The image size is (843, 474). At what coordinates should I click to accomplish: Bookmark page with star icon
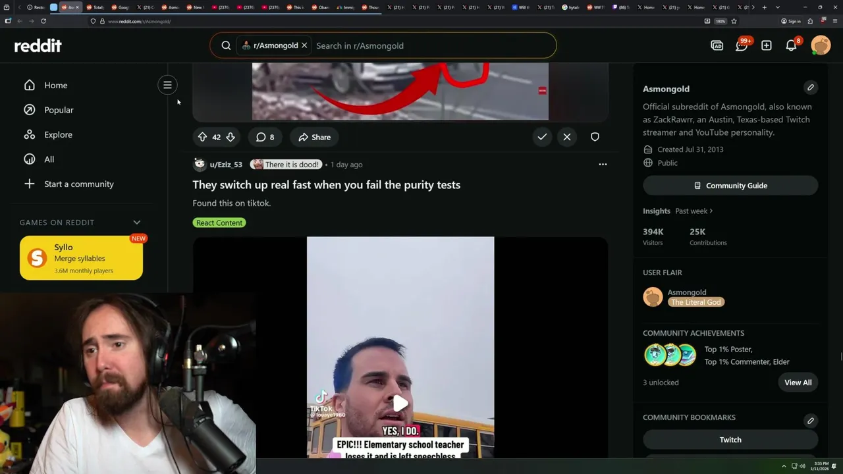[734, 21]
